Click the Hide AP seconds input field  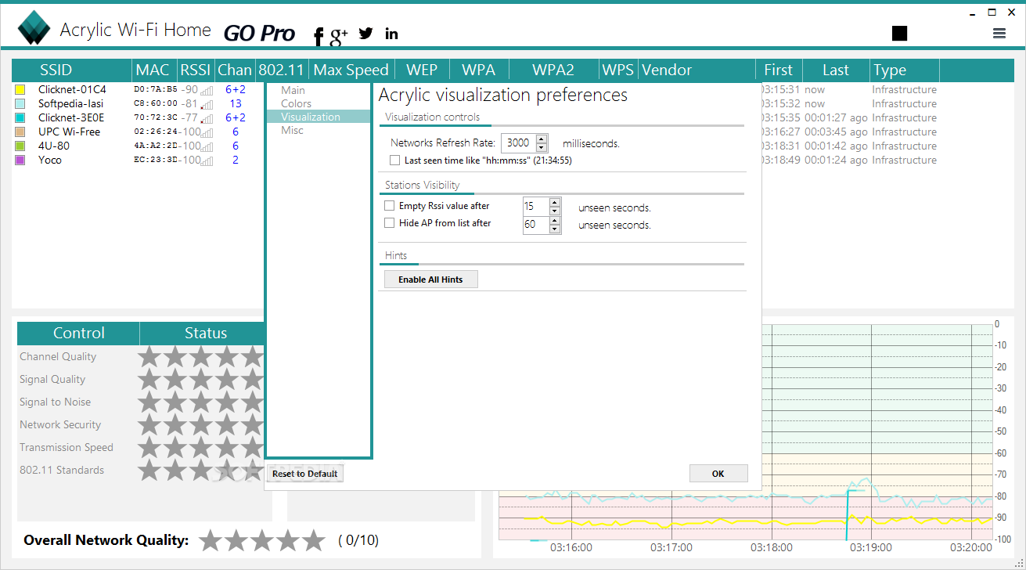click(x=535, y=225)
